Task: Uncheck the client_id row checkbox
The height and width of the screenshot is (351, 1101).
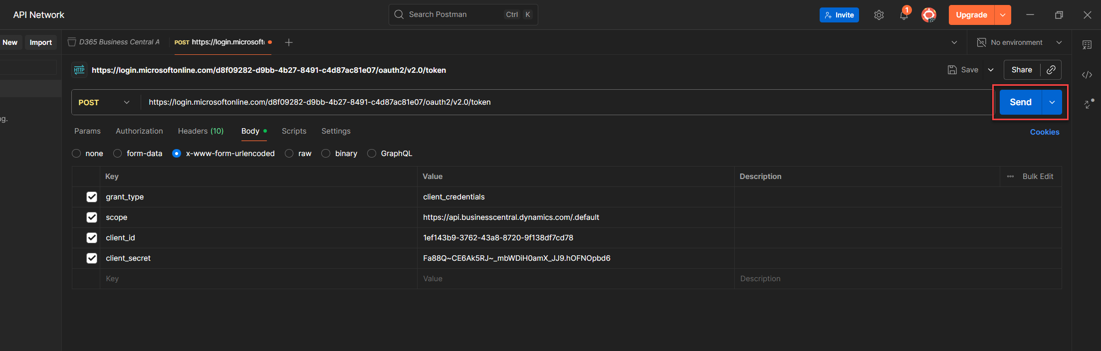Action: coord(92,238)
